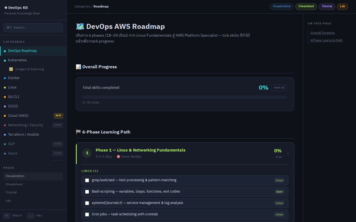Viewport: 356px width, 222px height.
Task: Click the WIP badge next to Cloud (AWS)
Action: click(x=58, y=116)
